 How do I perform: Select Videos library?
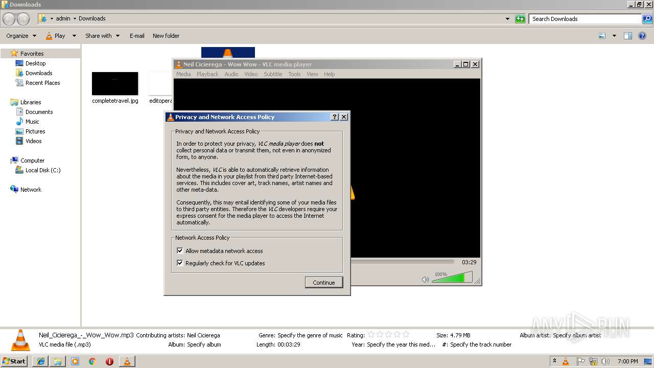click(33, 141)
